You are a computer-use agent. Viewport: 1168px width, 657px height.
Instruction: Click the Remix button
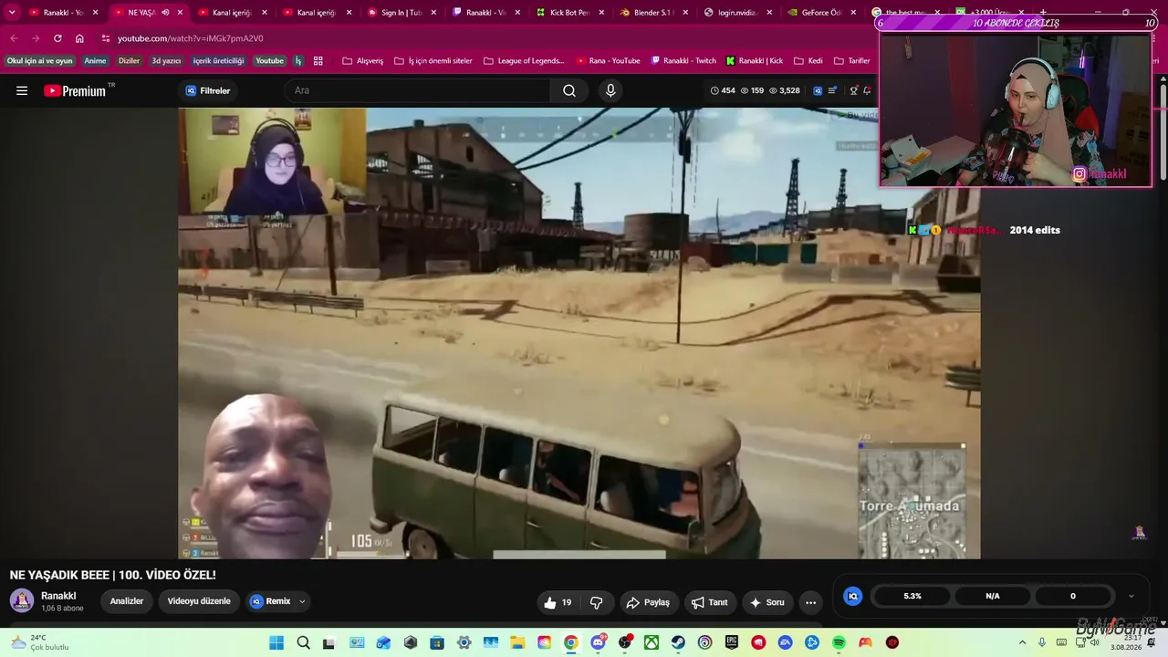(270, 601)
